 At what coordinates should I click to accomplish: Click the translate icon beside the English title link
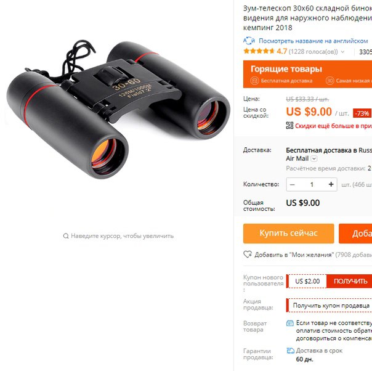point(249,41)
